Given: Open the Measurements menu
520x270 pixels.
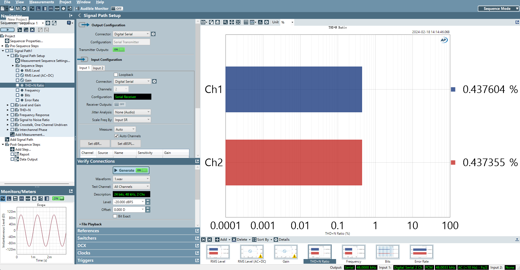Looking at the screenshot, I should [42, 2].
